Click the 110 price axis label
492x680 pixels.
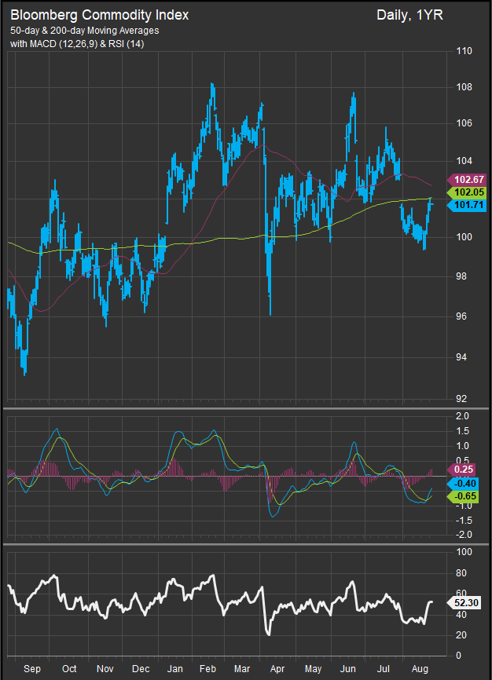[464, 52]
